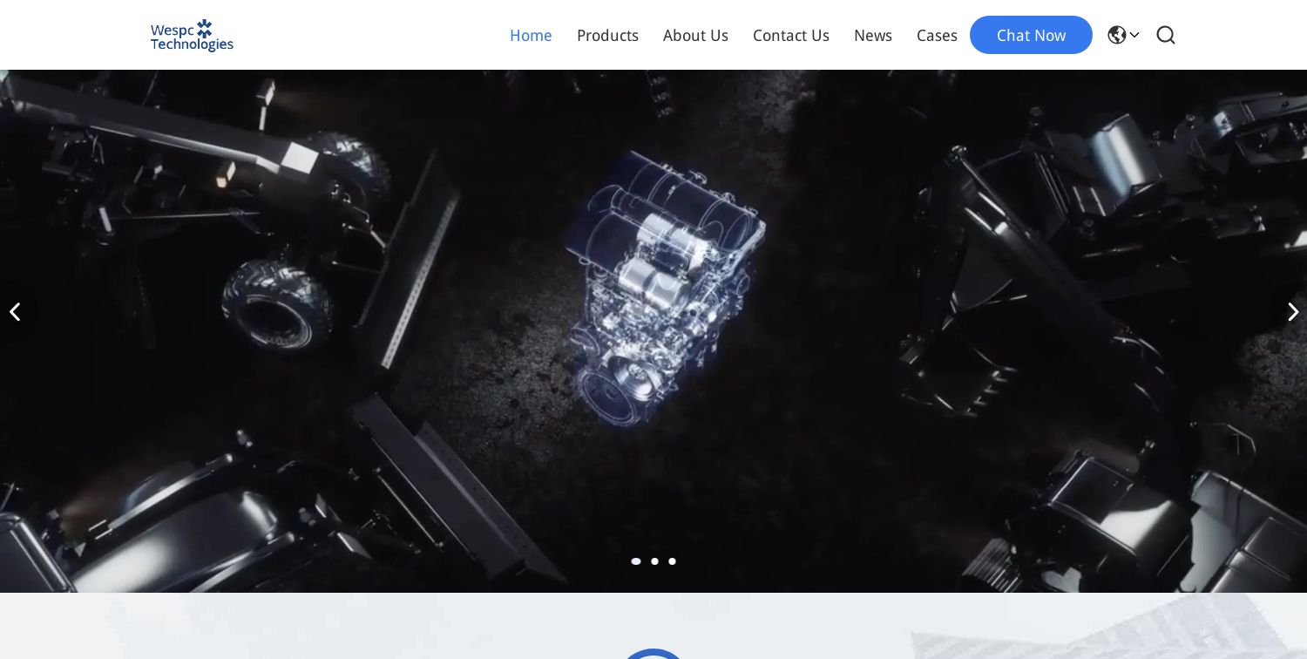1307x659 pixels.
Task: Select the third carousel dot
Action: [672, 561]
